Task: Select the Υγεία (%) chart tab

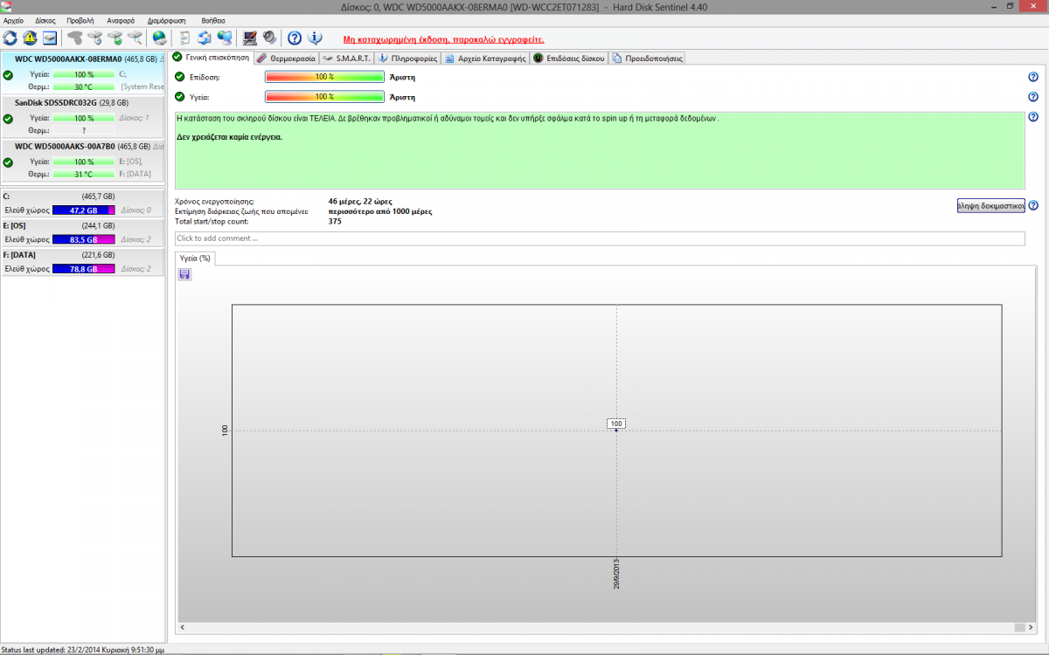Action: tap(195, 259)
